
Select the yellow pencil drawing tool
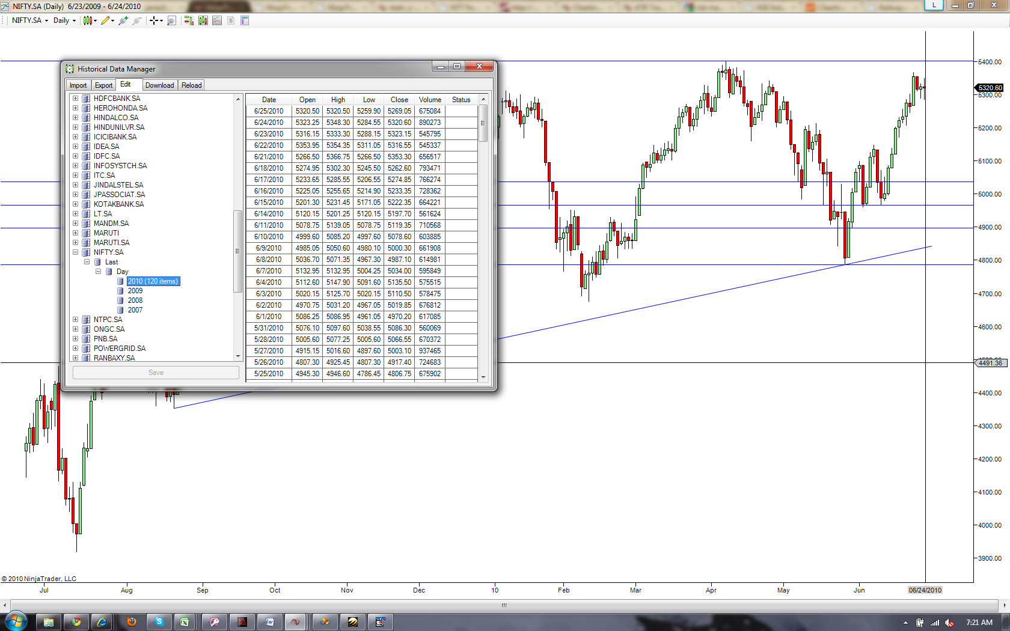pos(105,20)
